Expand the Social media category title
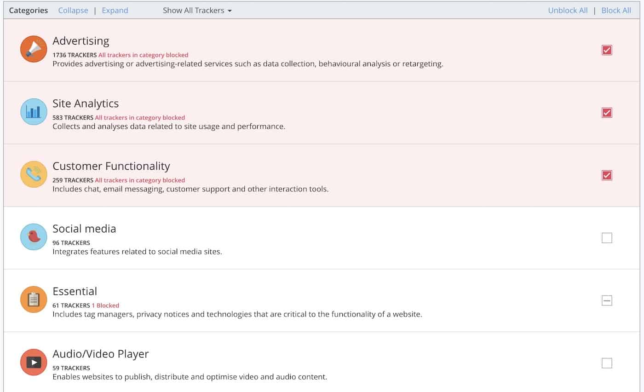Viewport: 644px width, 392px height. 84,229
